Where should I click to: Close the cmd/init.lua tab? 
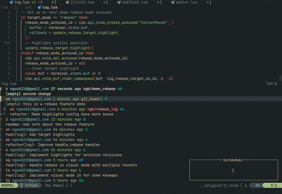point(158,2)
